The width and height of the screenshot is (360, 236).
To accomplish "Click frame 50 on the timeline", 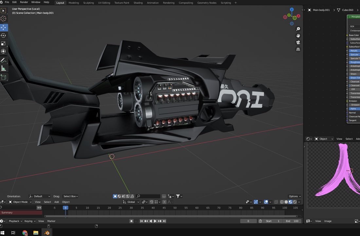I will coord(175,208).
